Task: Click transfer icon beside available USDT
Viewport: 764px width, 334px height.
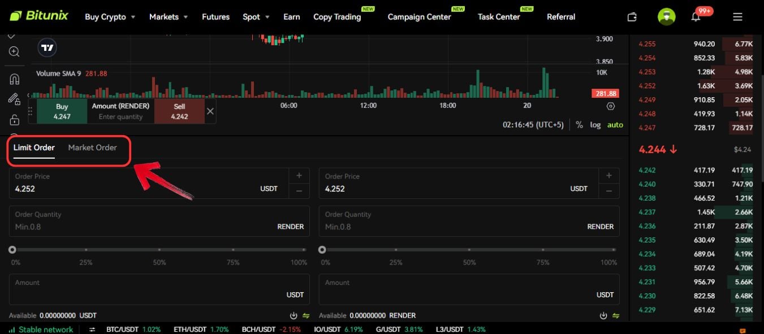Action: pyautogui.click(x=306, y=315)
